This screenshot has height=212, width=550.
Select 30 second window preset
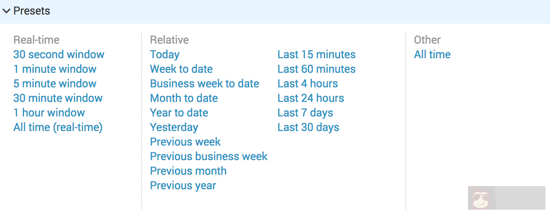59,55
